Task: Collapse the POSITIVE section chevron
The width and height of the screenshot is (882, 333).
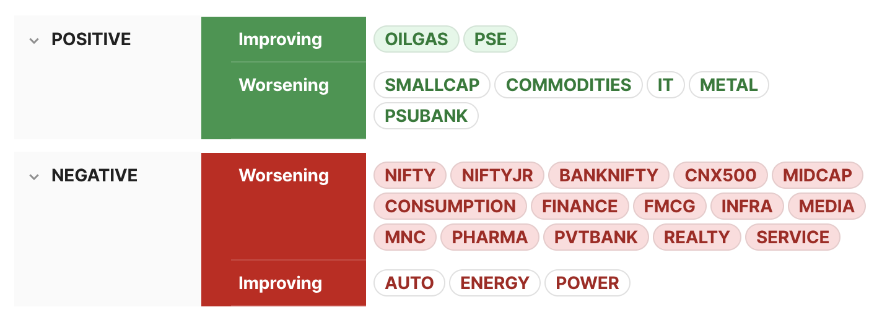Action: point(34,41)
